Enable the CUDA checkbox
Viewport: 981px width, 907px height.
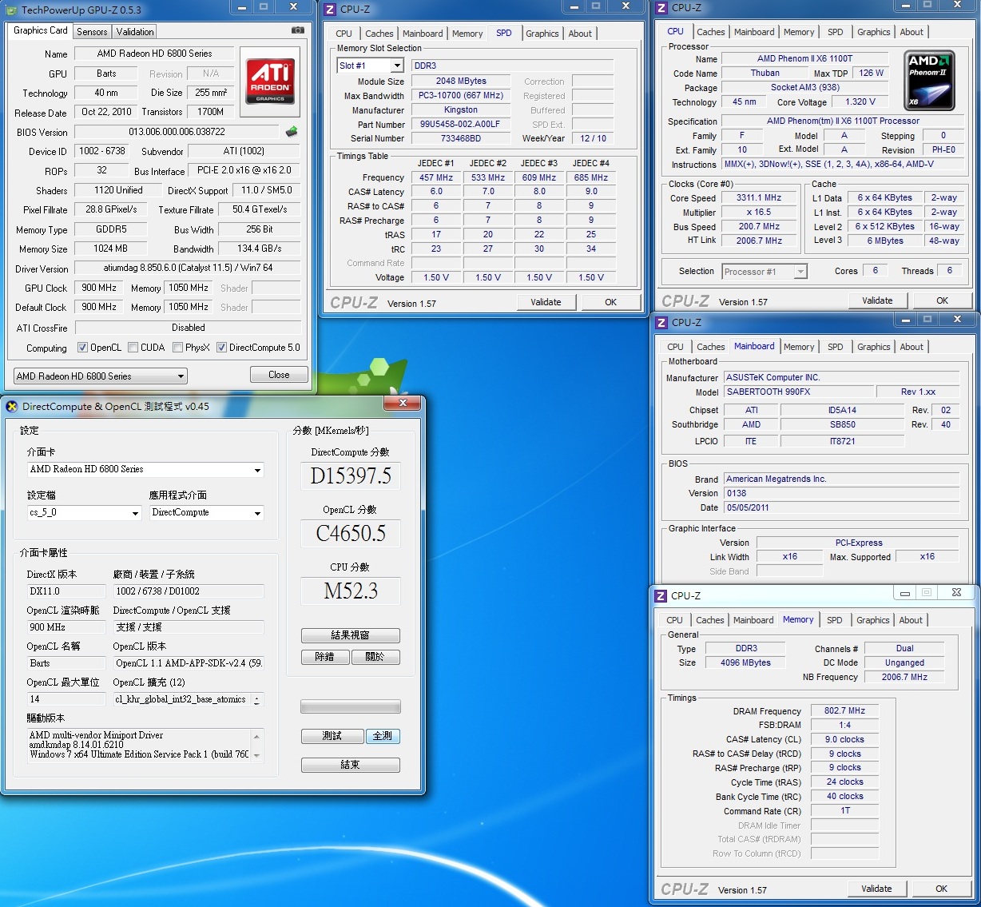[133, 348]
